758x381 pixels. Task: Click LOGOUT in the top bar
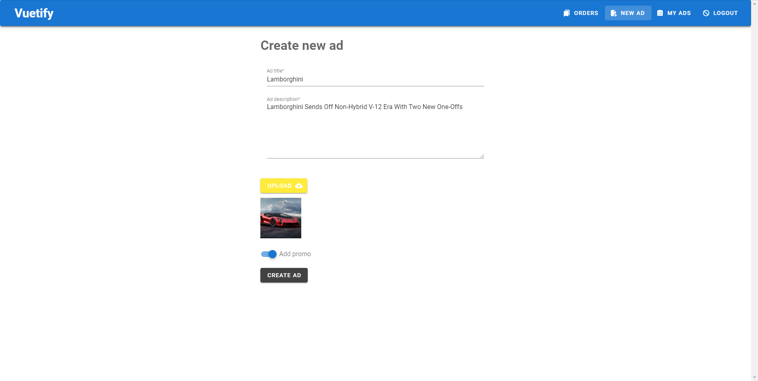pos(720,13)
